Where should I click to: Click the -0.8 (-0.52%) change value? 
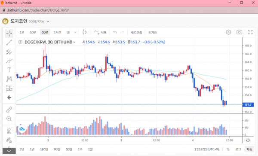[154, 42]
